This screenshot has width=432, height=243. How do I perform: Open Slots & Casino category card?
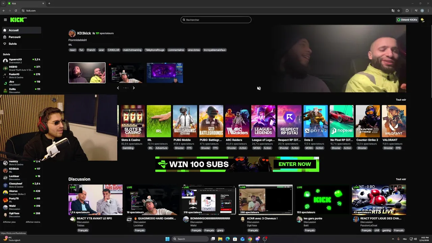click(133, 121)
